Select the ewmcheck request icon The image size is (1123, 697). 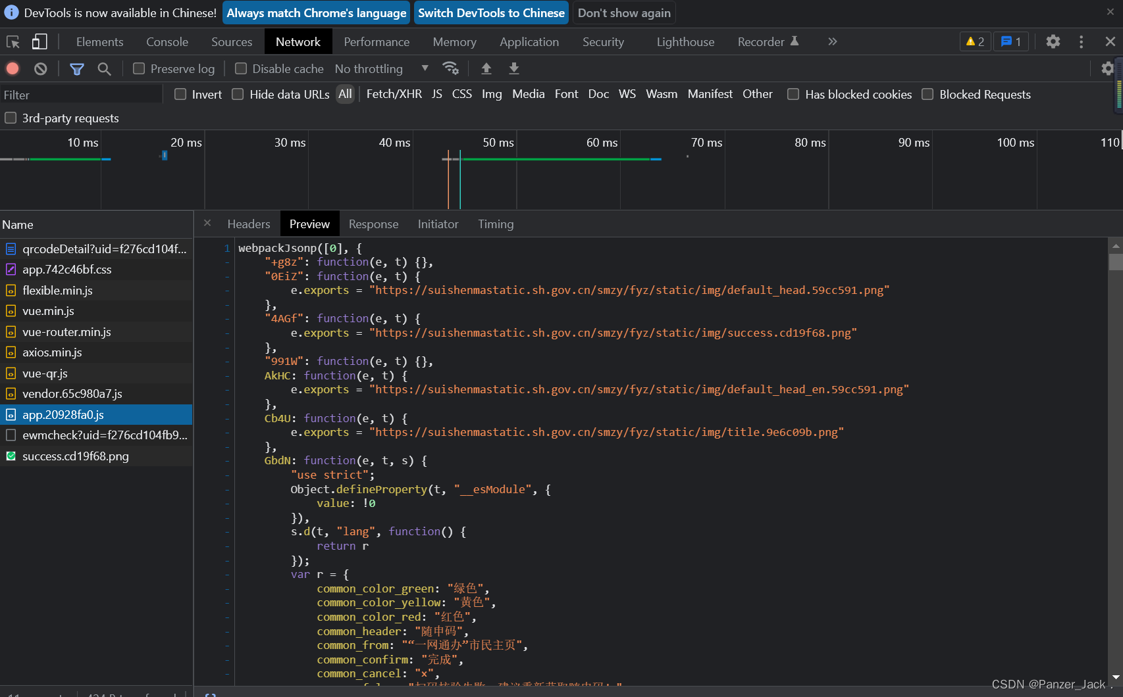click(x=11, y=435)
